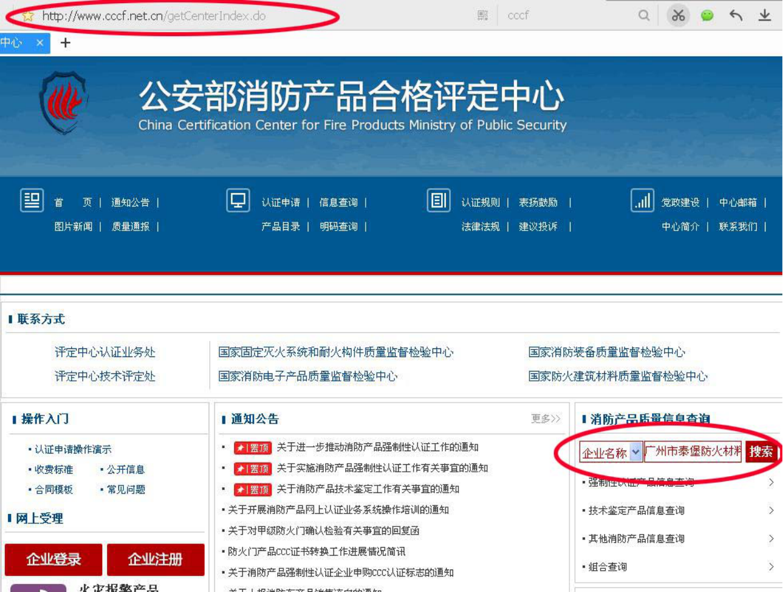Click the QR code icon beside search box
This screenshot has width=783, height=592.
click(483, 16)
